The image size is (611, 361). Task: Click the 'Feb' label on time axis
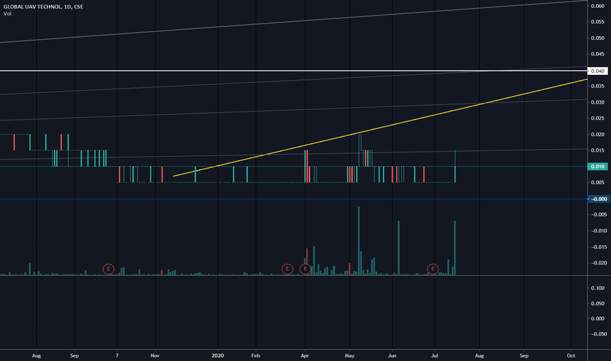point(255,356)
